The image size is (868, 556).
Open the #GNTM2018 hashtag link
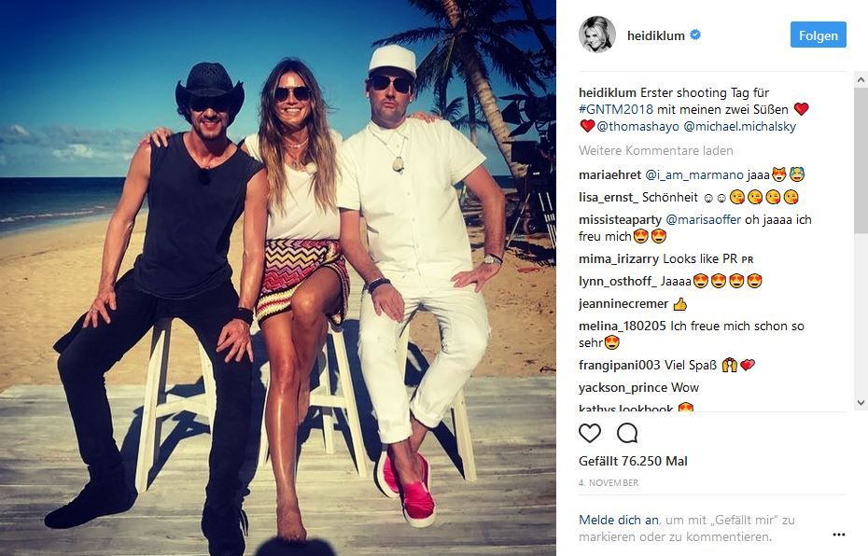pyautogui.click(x=616, y=109)
